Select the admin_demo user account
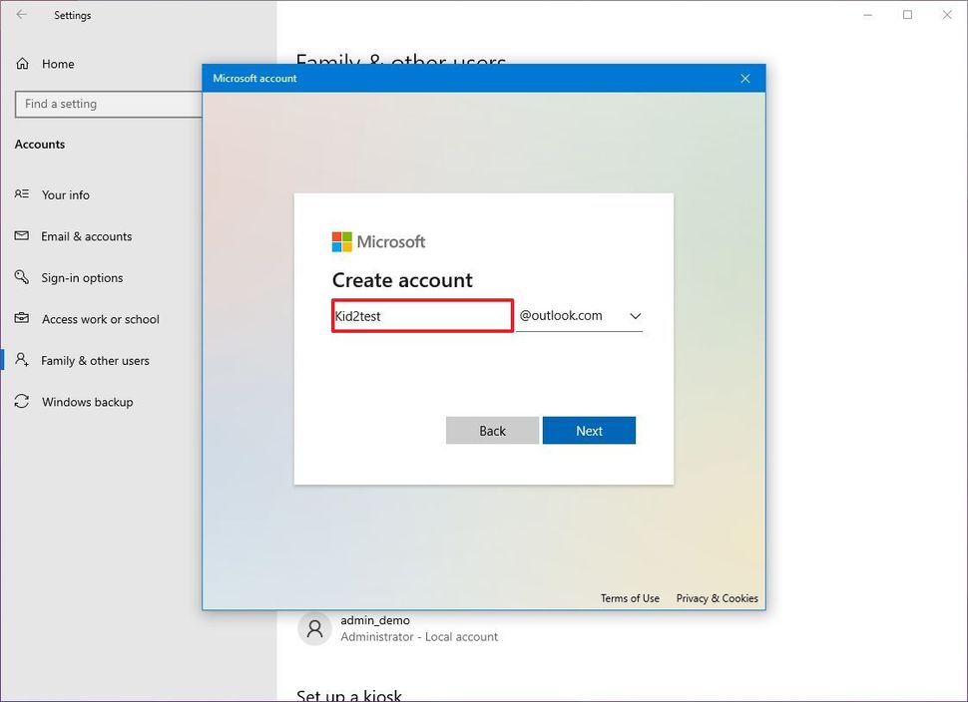The width and height of the screenshot is (968, 702). pos(398,628)
